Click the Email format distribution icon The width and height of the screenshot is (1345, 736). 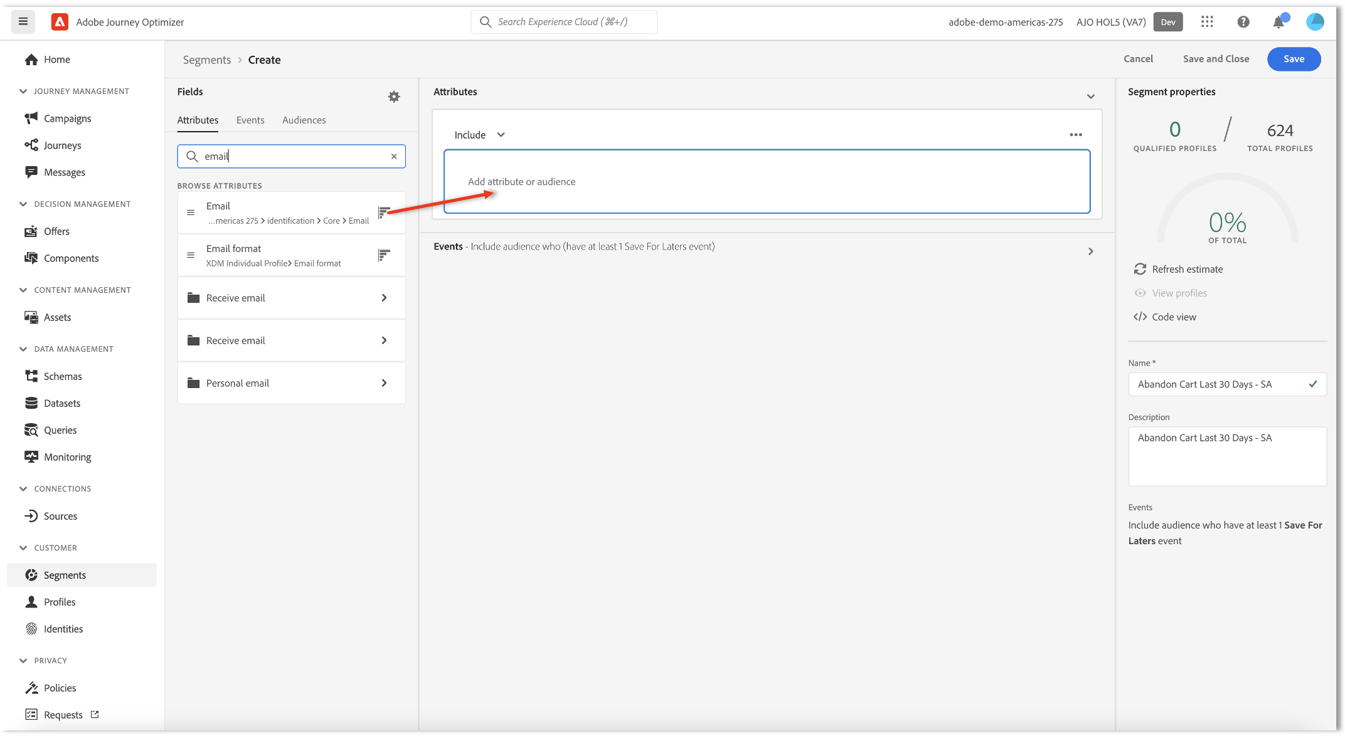(x=384, y=255)
